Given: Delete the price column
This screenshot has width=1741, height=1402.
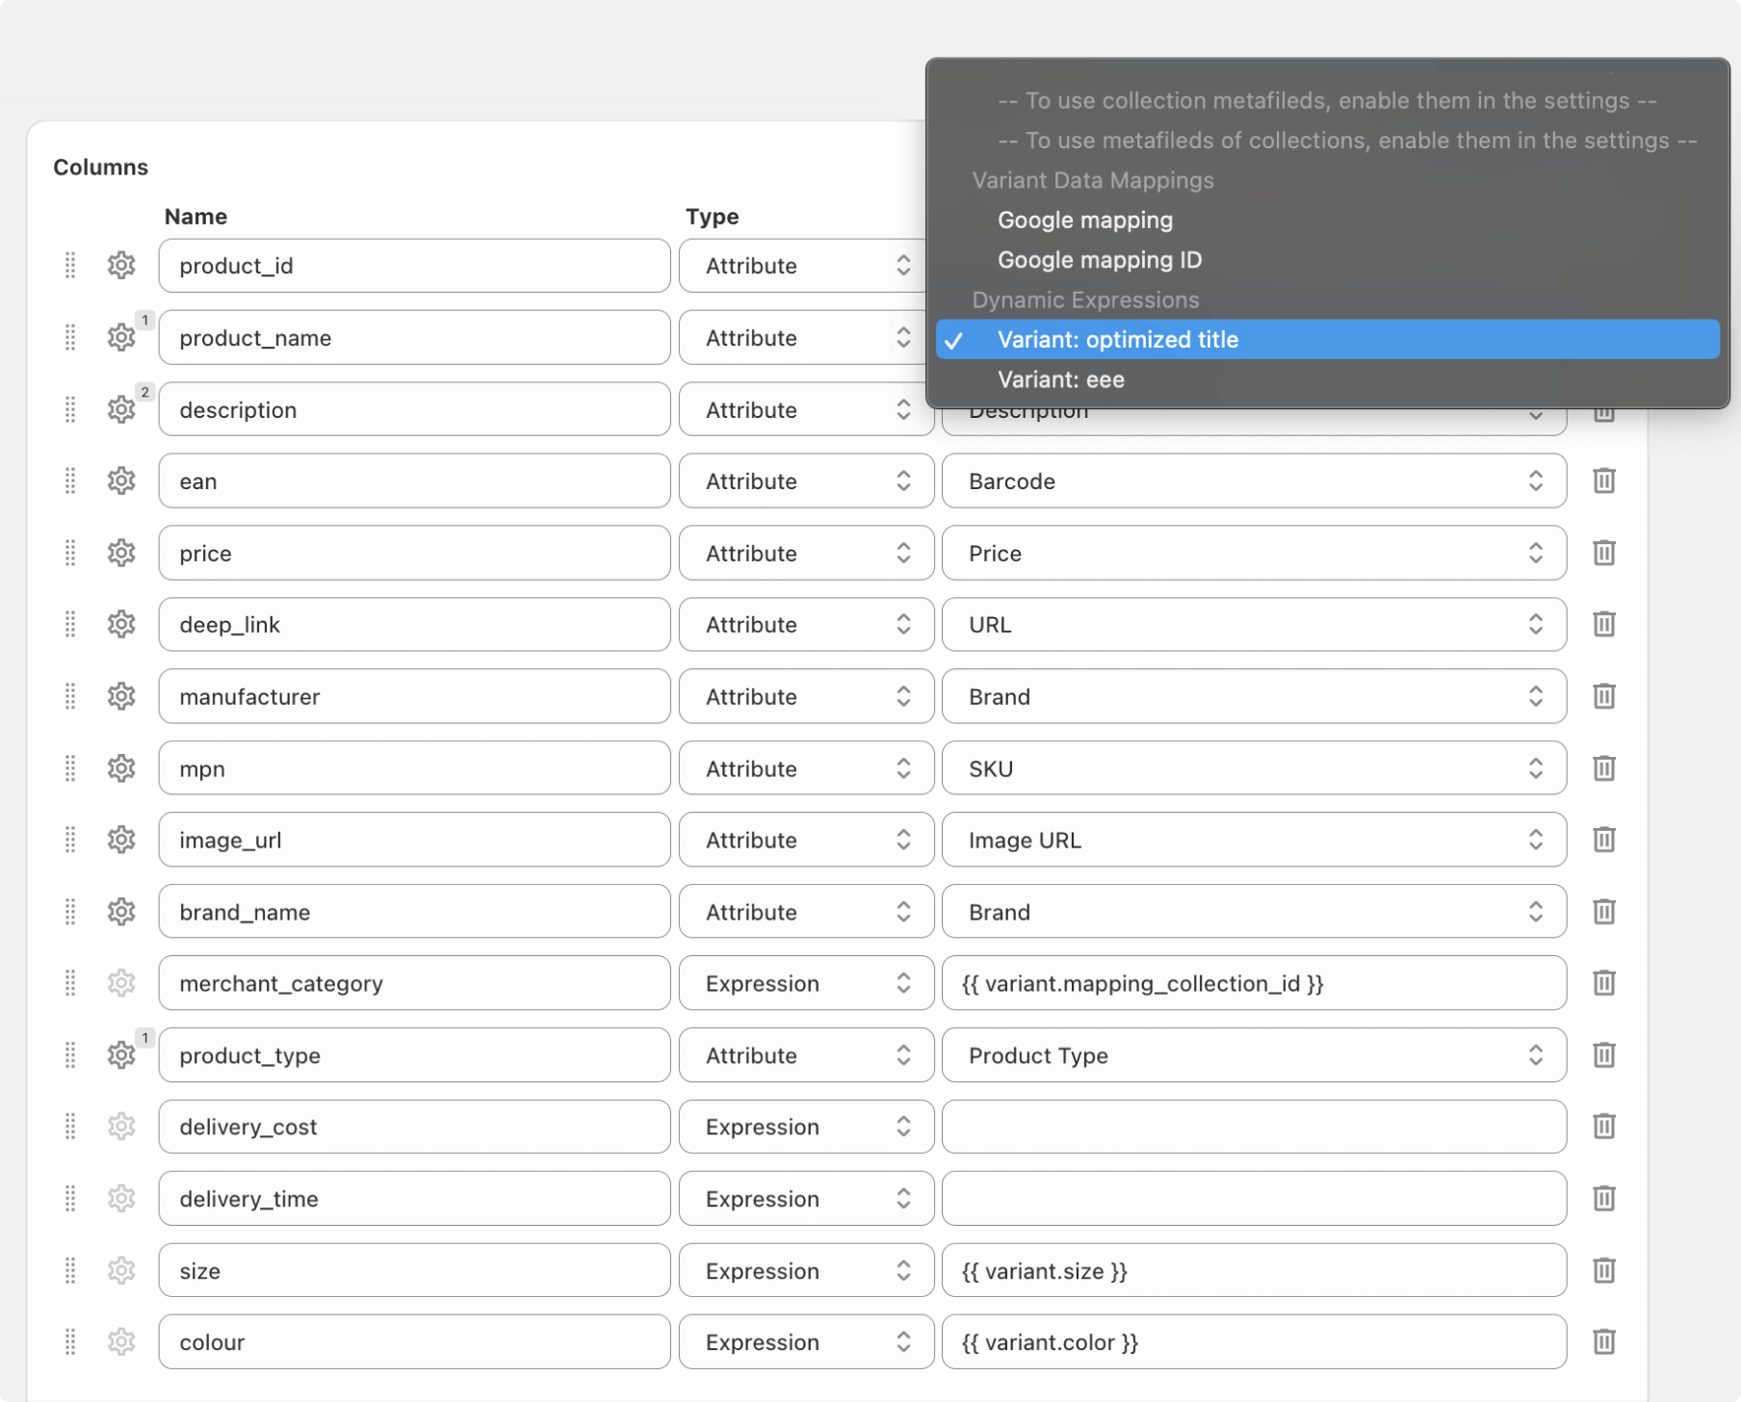Looking at the screenshot, I should pyautogui.click(x=1603, y=553).
